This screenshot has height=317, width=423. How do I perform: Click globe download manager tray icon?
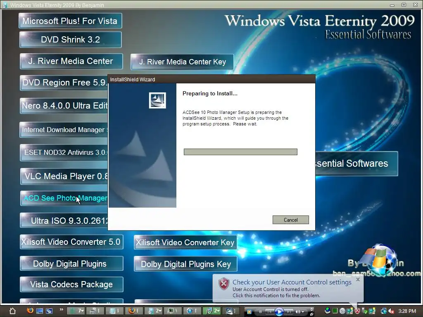click(x=328, y=311)
